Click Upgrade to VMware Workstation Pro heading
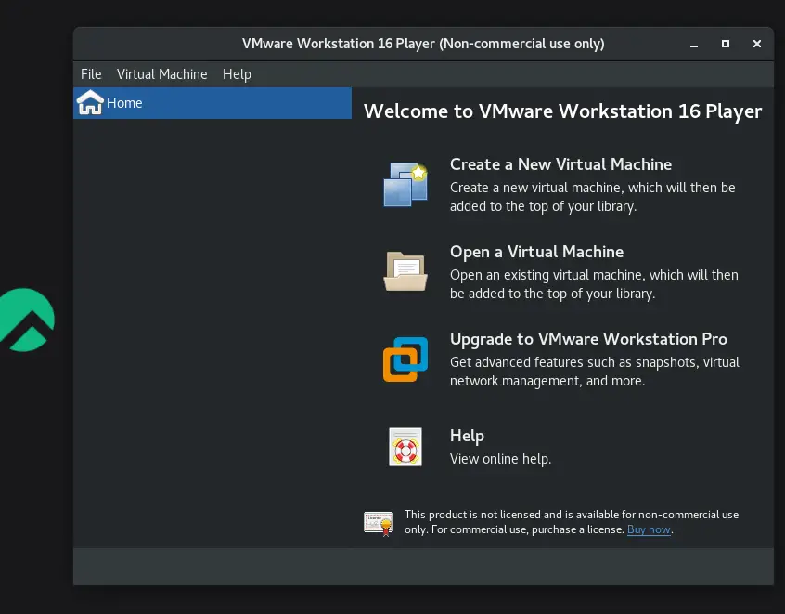Viewport: 785px width, 614px height. click(589, 339)
